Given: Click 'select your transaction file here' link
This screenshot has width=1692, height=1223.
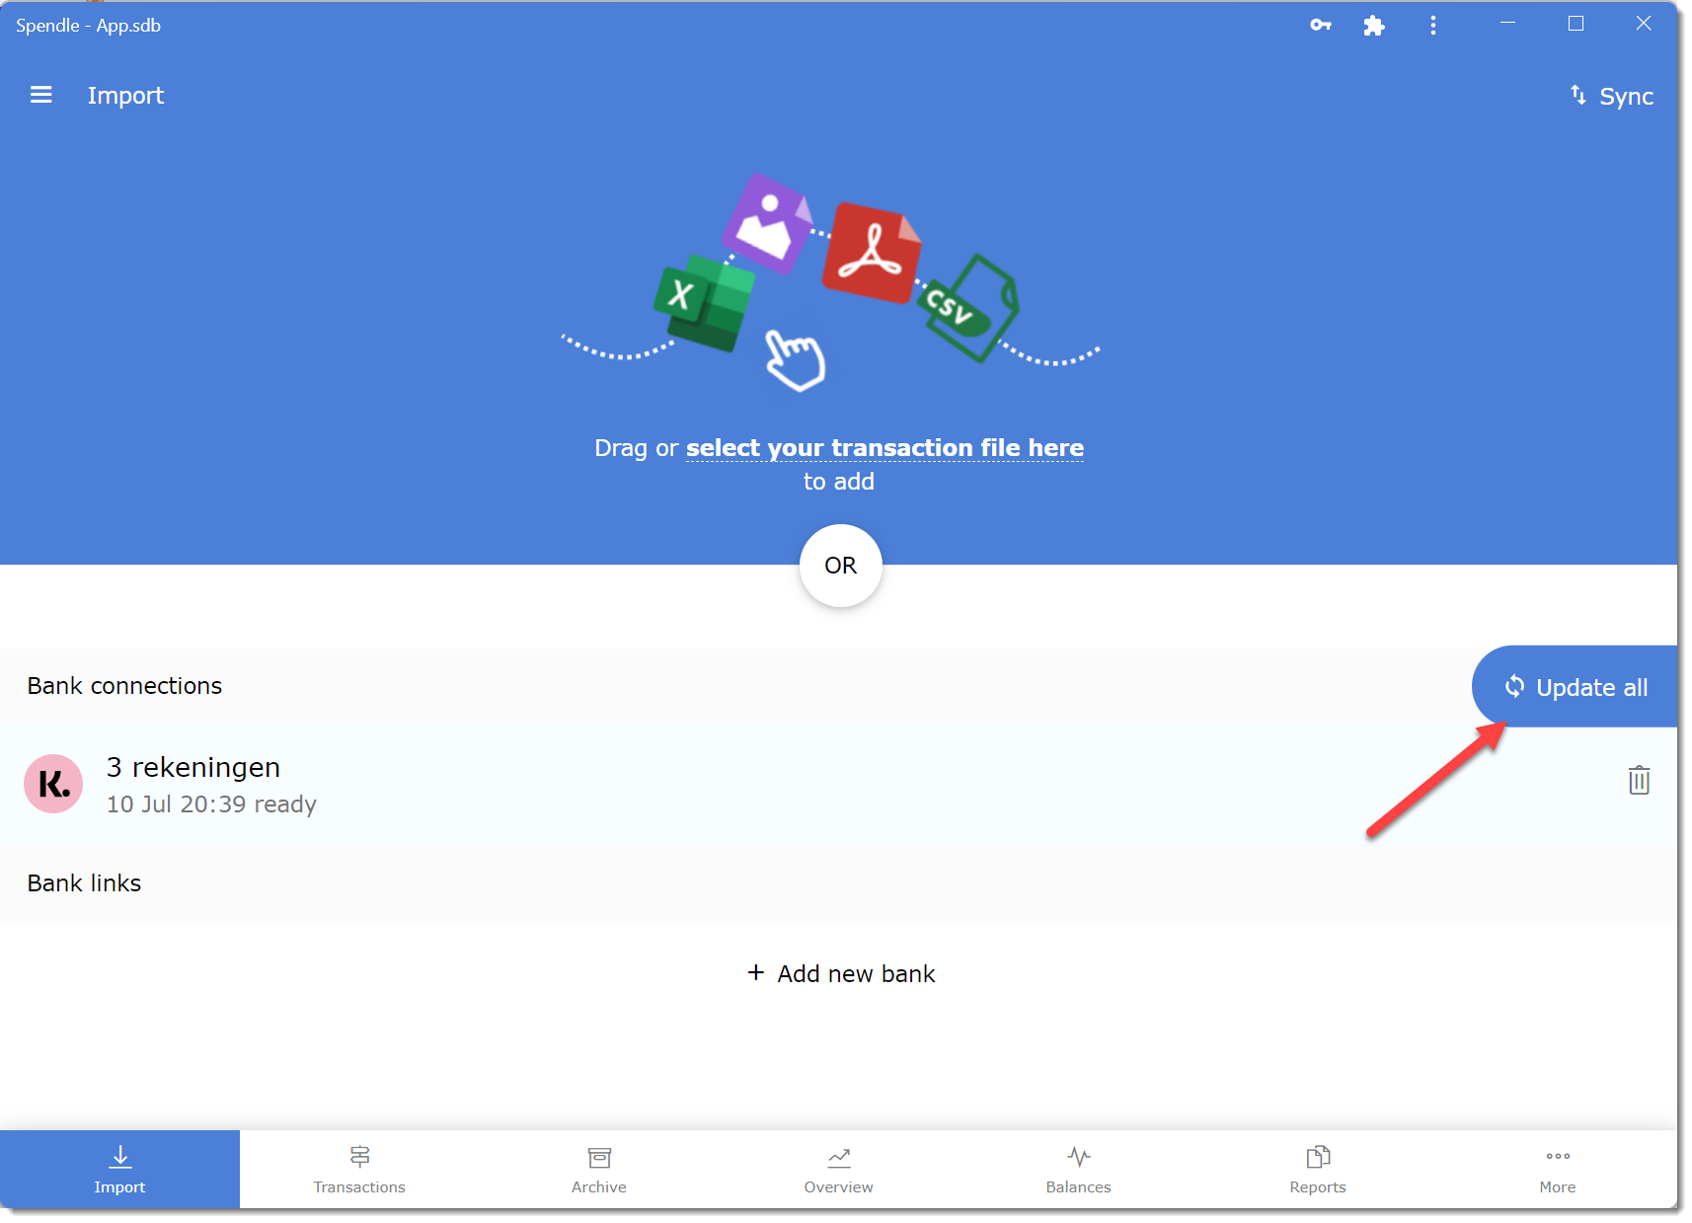Looking at the screenshot, I should click(884, 448).
